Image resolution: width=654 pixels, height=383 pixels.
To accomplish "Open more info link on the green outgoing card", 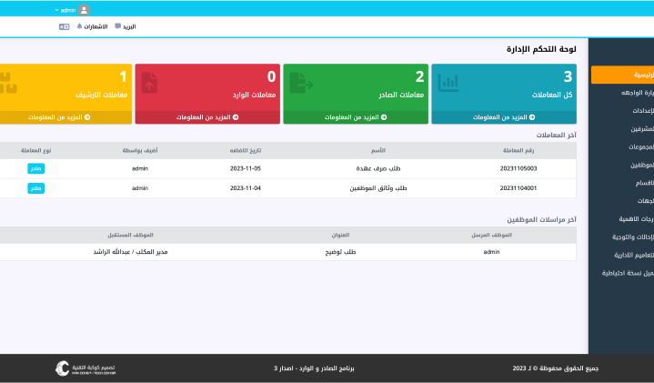I will pos(356,117).
